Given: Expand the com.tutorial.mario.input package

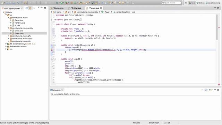Looking at the screenshot, I should 8,39.
